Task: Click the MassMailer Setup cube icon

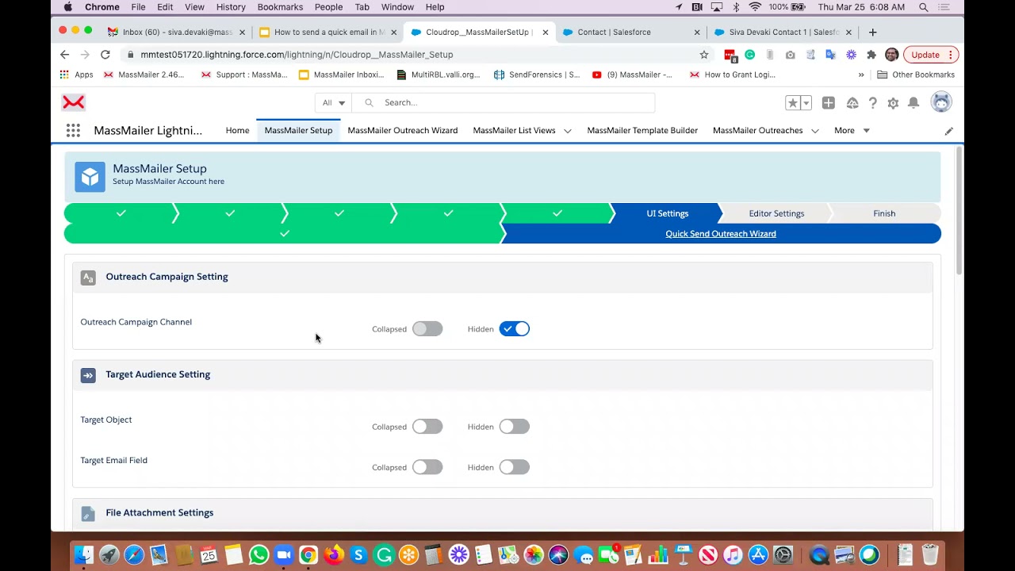Action: pyautogui.click(x=90, y=177)
